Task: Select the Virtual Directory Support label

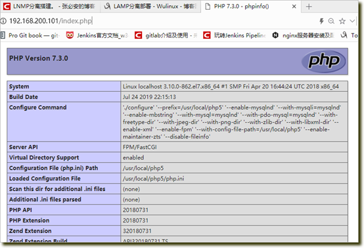Action: (44, 157)
